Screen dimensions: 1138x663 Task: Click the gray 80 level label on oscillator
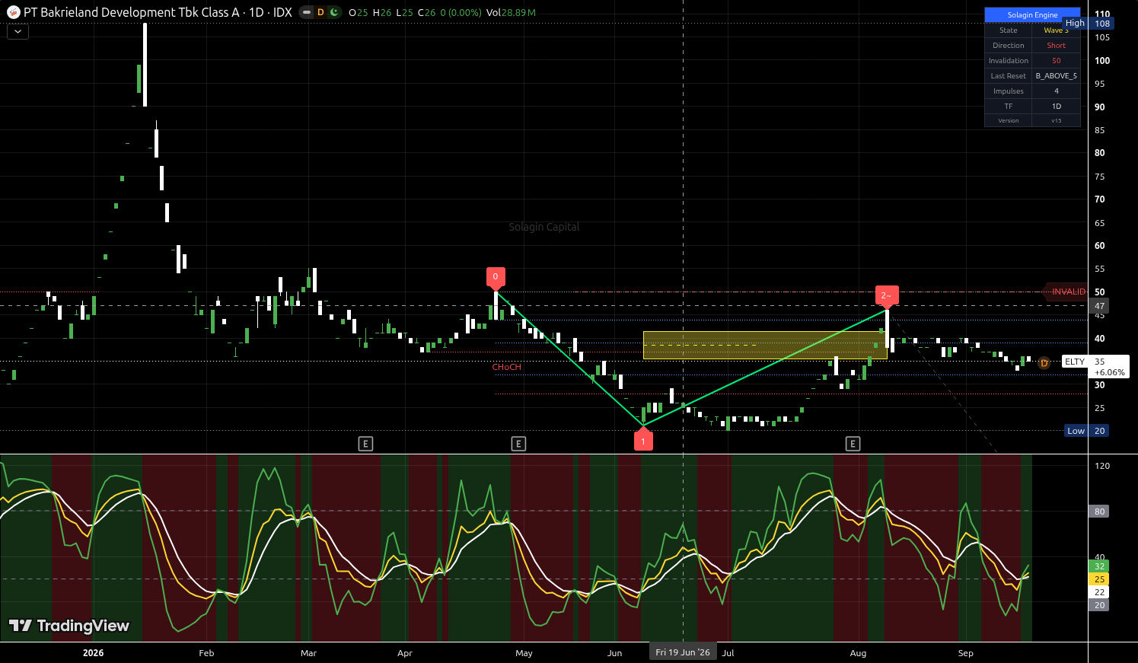tap(1099, 512)
